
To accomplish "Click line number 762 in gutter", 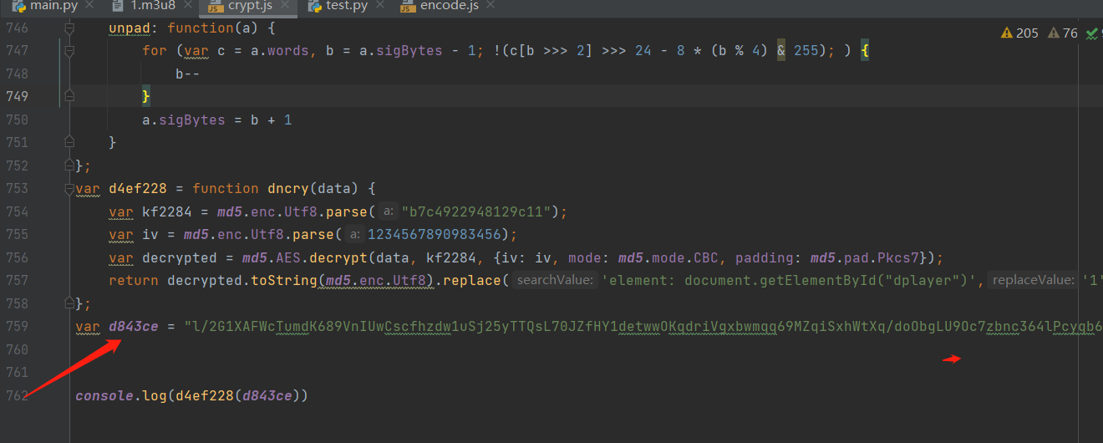I will pos(17,395).
